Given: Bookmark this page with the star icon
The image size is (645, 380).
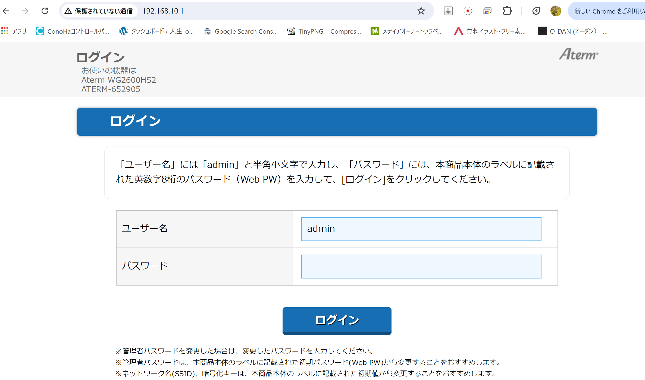Looking at the screenshot, I should click(x=421, y=11).
